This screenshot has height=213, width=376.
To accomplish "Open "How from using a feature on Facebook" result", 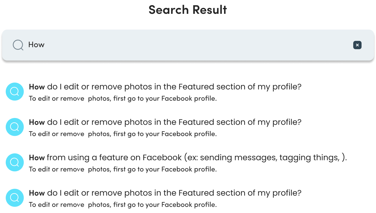I will pos(188,158).
